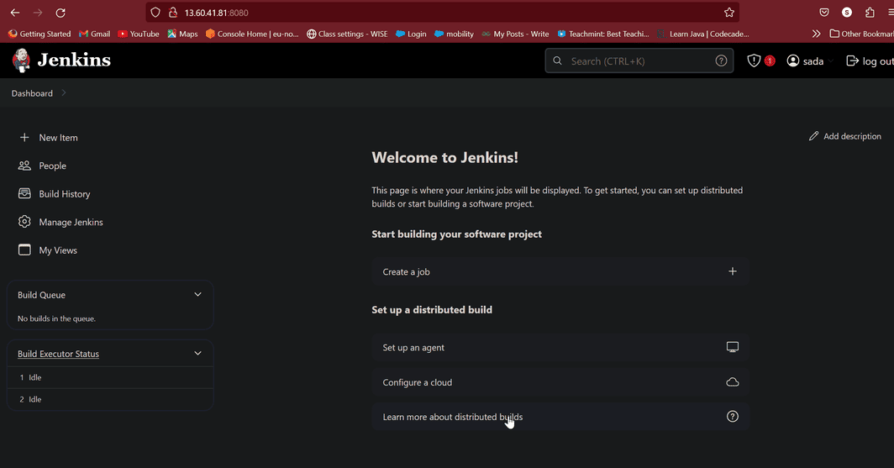Open Maps bookmark
Screen dimensions: 894x468
coord(182,34)
